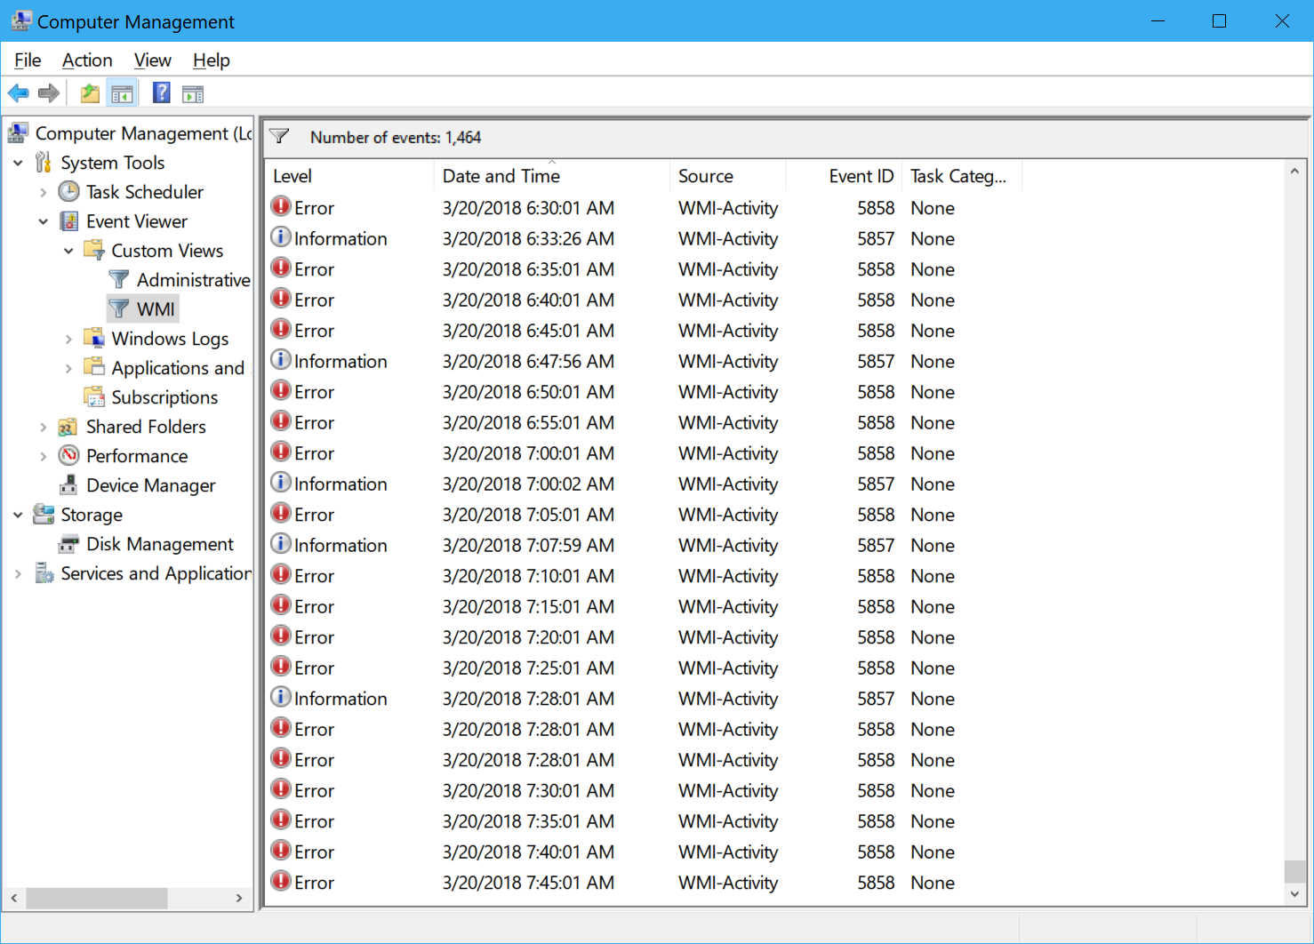Click the Back arrow toolbar icon

point(18,93)
